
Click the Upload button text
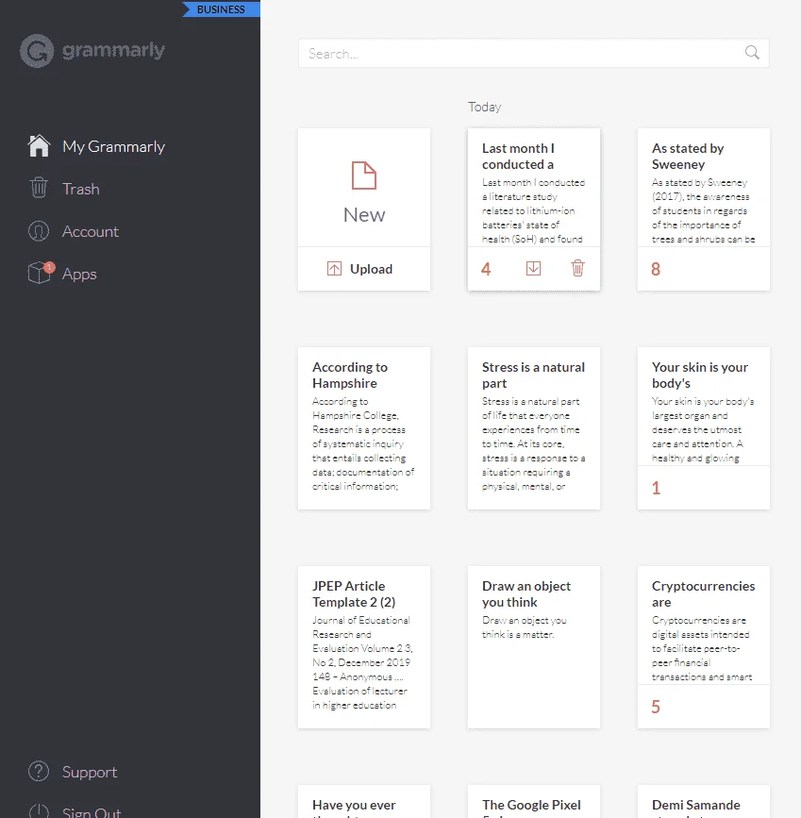click(371, 269)
